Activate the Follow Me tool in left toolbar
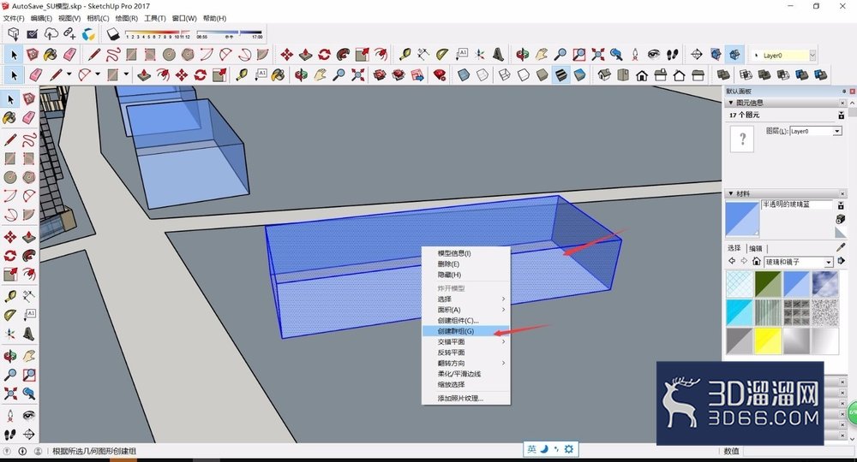 (28, 255)
